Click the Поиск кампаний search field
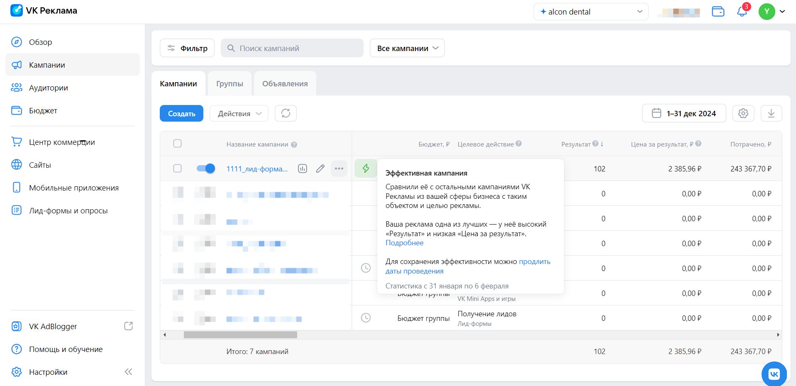 click(292, 48)
